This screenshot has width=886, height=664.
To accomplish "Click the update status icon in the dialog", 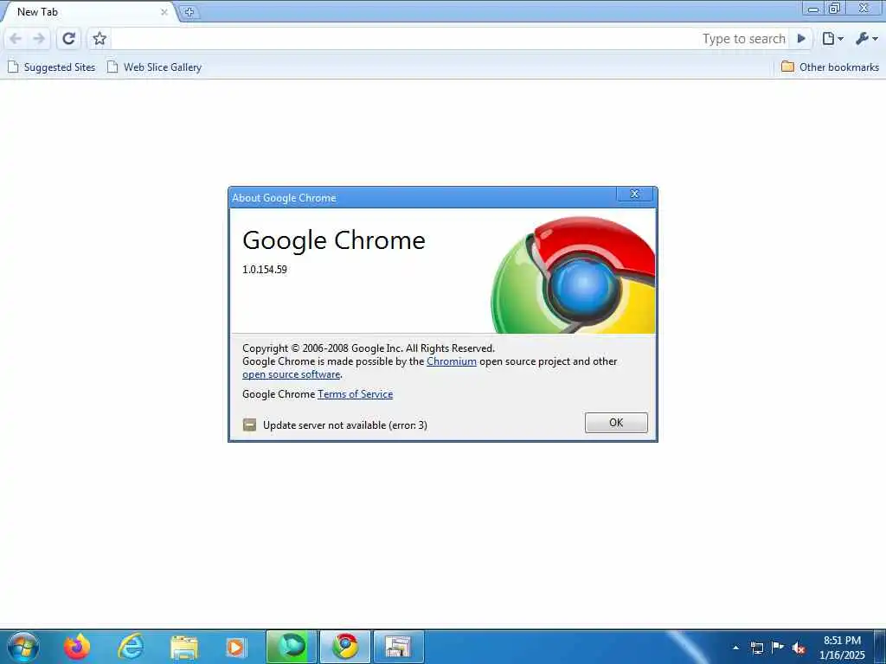I will click(249, 425).
